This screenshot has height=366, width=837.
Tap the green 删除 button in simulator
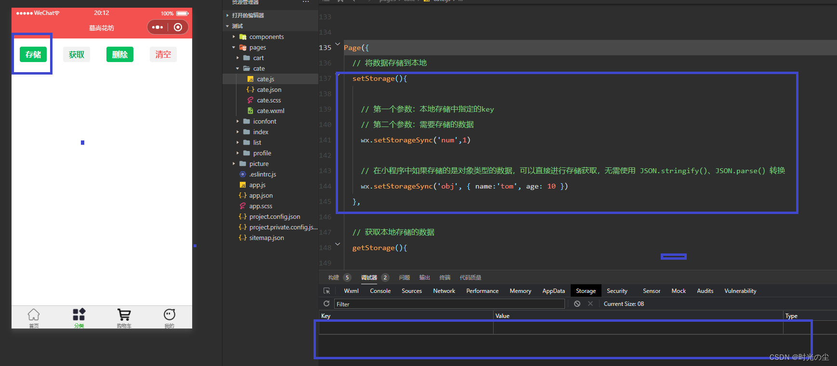(x=120, y=54)
